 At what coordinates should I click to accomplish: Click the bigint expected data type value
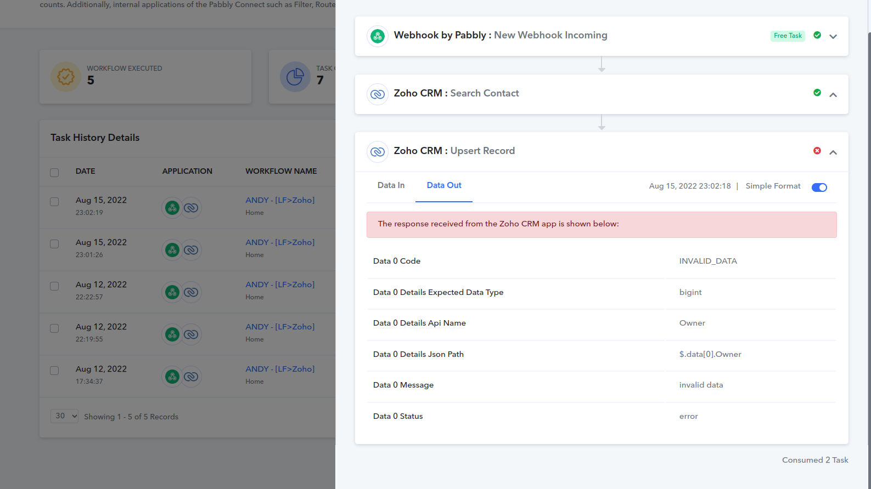click(x=690, y=292)
